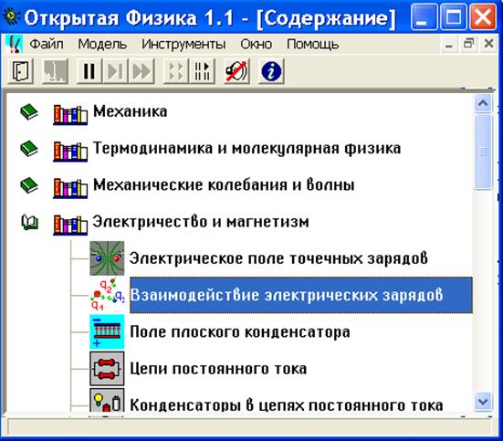Open Поле плоского конденсатора model
Viewport: 503px width, 441px height.
coord(240,331)
